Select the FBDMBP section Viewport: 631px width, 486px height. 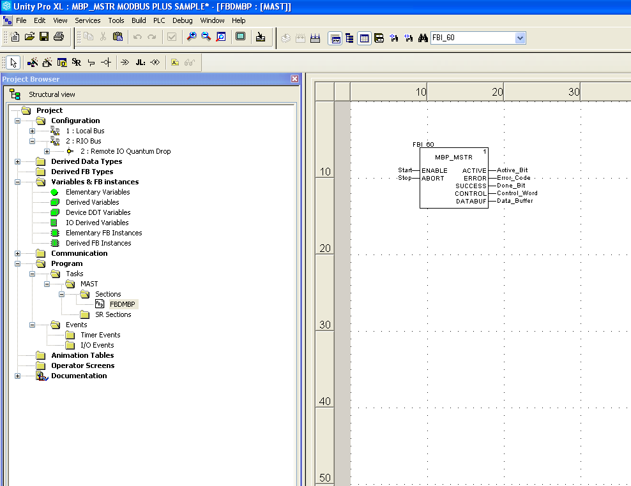point(123,304)
